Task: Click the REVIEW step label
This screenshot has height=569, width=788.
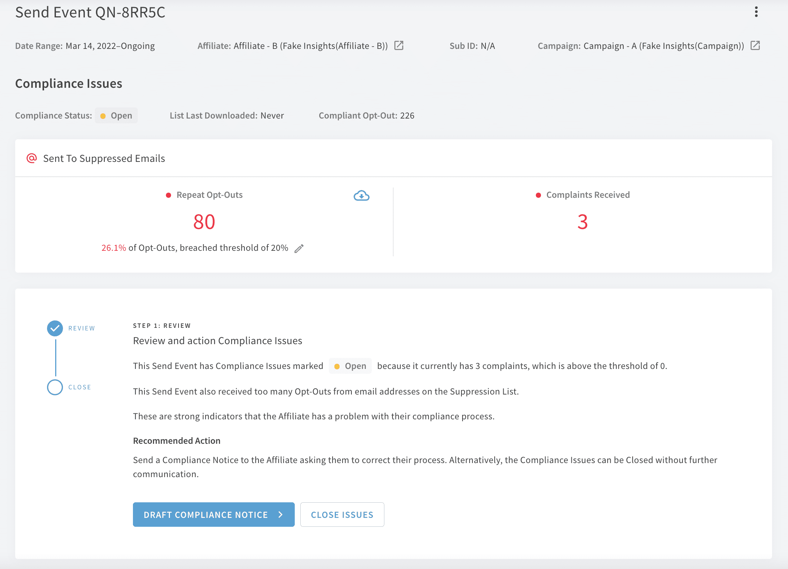Action: (82, 328)
